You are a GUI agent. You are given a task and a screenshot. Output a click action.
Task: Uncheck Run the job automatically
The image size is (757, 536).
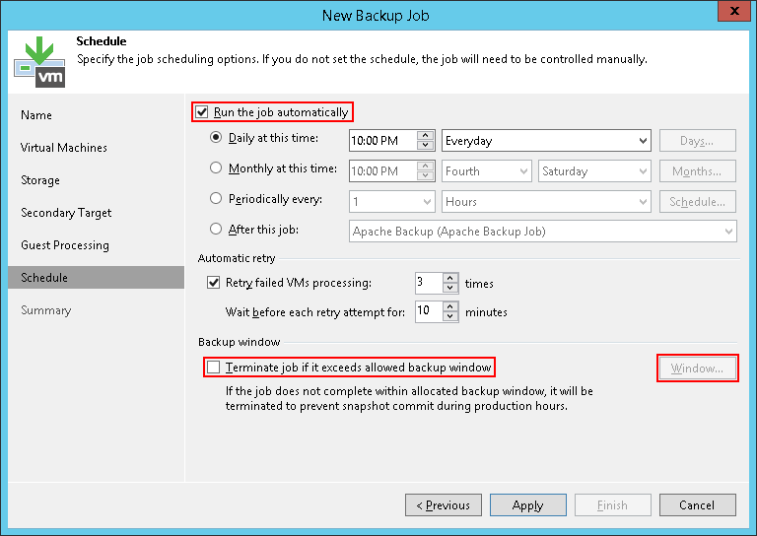point(202,112)
